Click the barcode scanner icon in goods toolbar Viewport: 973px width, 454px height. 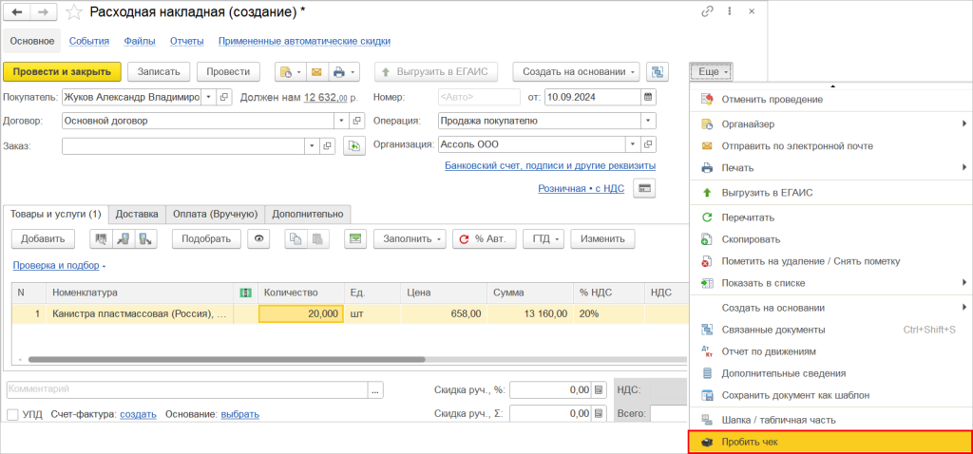[x=101, y=239]
